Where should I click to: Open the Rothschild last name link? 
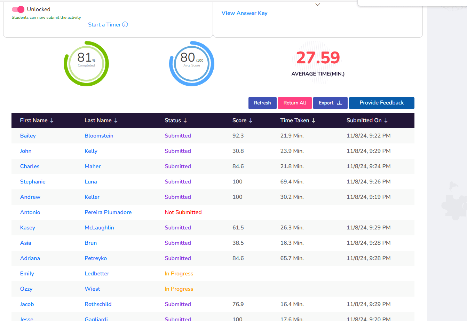pyautogui.click(x=98, y=304)
